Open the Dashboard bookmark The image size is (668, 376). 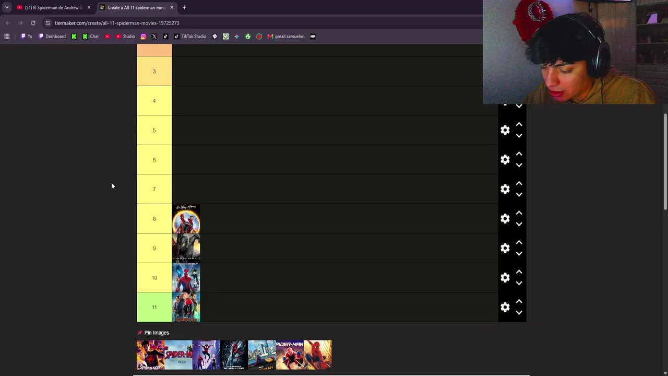tap(52, 37)
